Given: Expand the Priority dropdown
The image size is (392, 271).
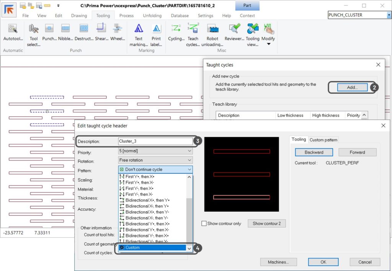Looking at the screenshot, I should (x=155, y=151).
